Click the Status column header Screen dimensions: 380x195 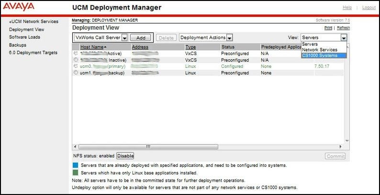coord(228,47)
